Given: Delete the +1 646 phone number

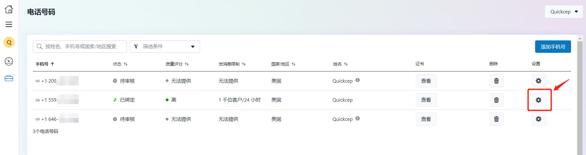Looking at the screenshot, I should 496,119.
